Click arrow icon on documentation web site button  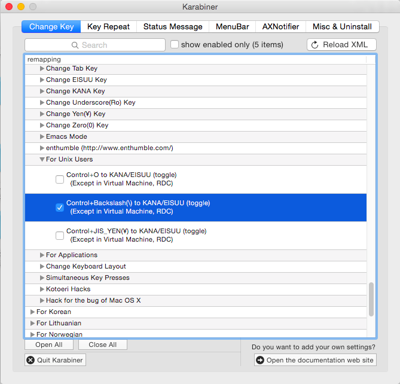click(260, 360)
